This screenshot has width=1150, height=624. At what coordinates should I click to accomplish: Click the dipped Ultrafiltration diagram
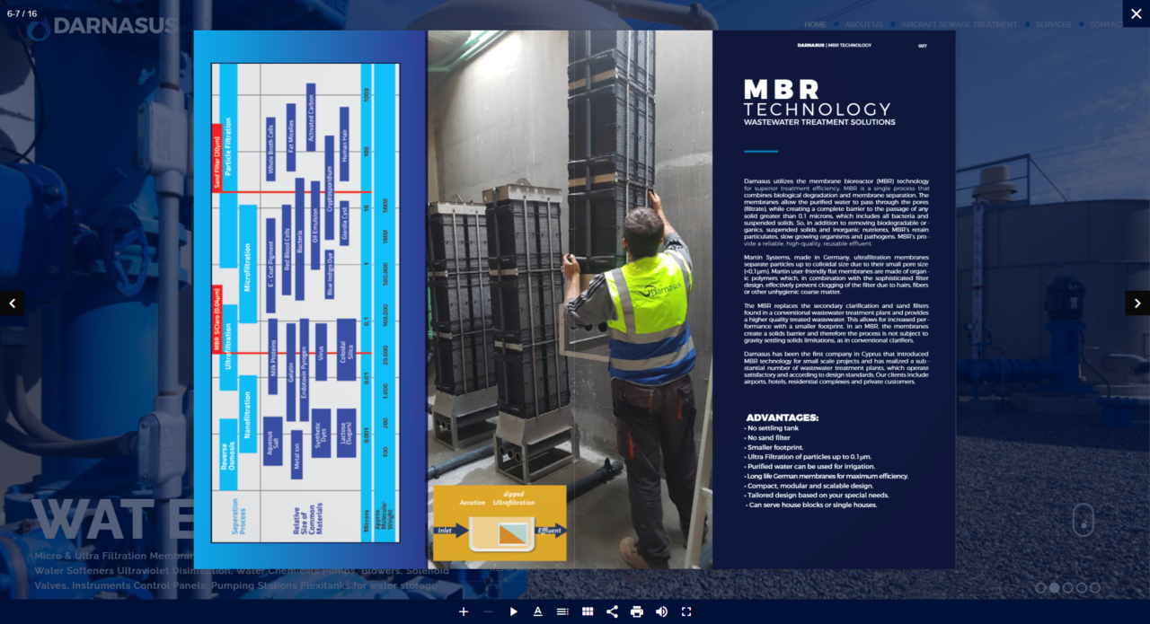[500, 523]
